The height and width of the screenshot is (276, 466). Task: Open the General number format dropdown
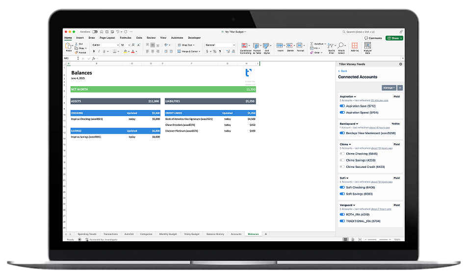point(233,45)
